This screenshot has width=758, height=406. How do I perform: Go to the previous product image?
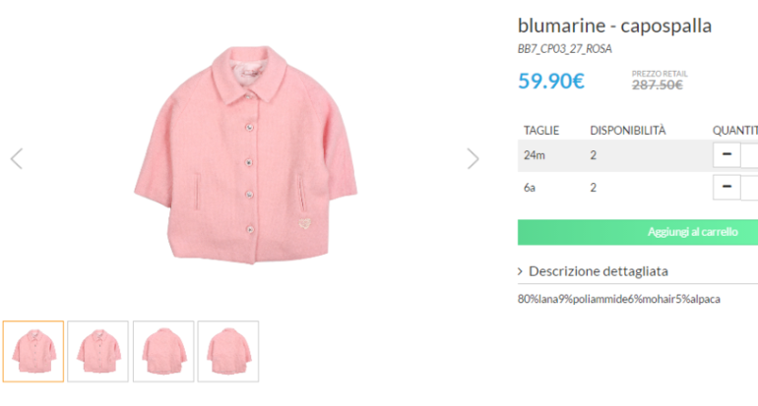(17, 158)
